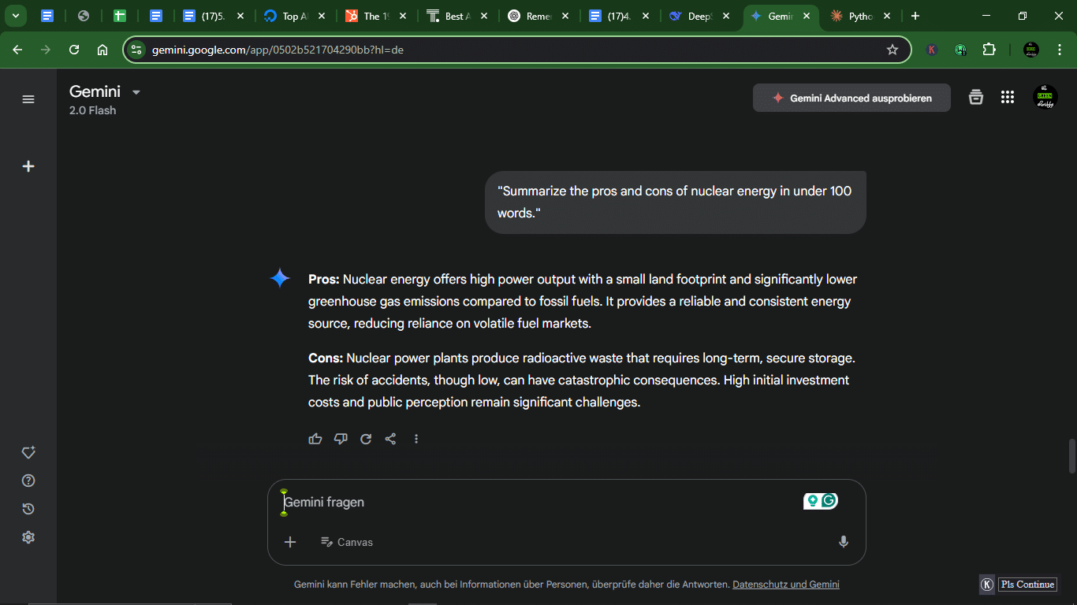Viewport: 1077px width, 605px height.
Task: Bookmark this page with star icon
Action: (x=893, y=50)
